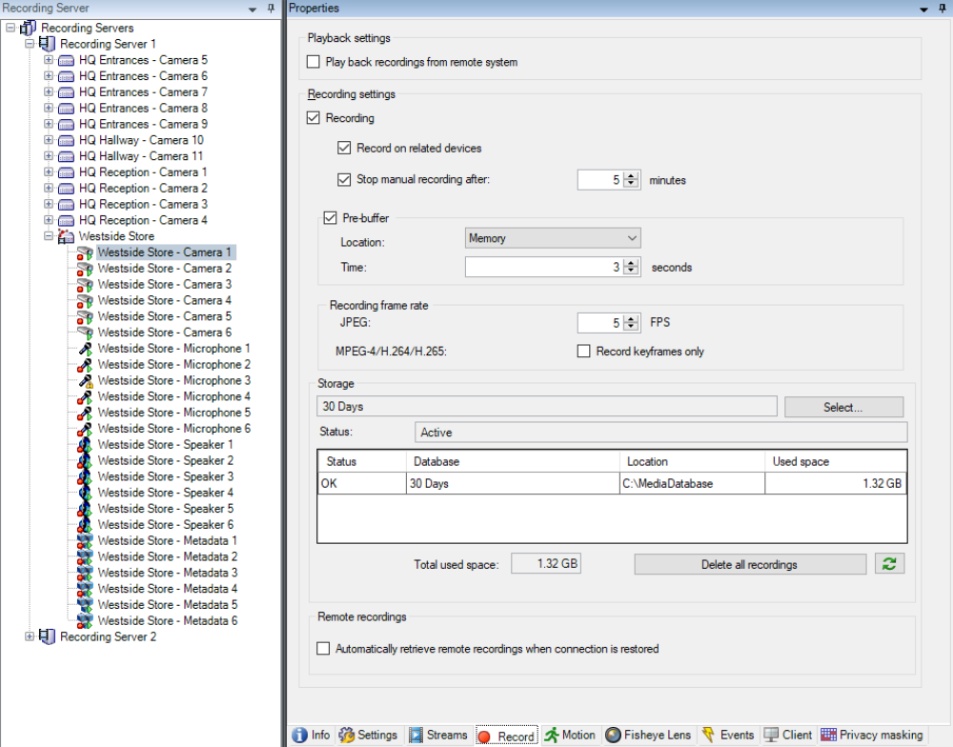Click the Westside Store - Microphone 2 icon
This screenshot has height=747, width=953.
tap(85, 365)
